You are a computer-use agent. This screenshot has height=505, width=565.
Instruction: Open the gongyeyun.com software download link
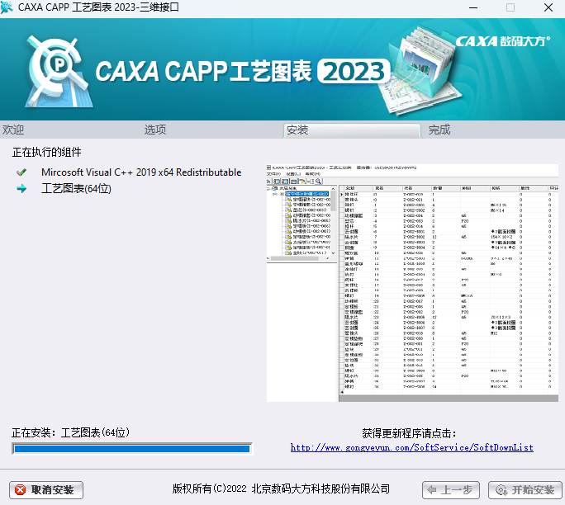point(411,447)
